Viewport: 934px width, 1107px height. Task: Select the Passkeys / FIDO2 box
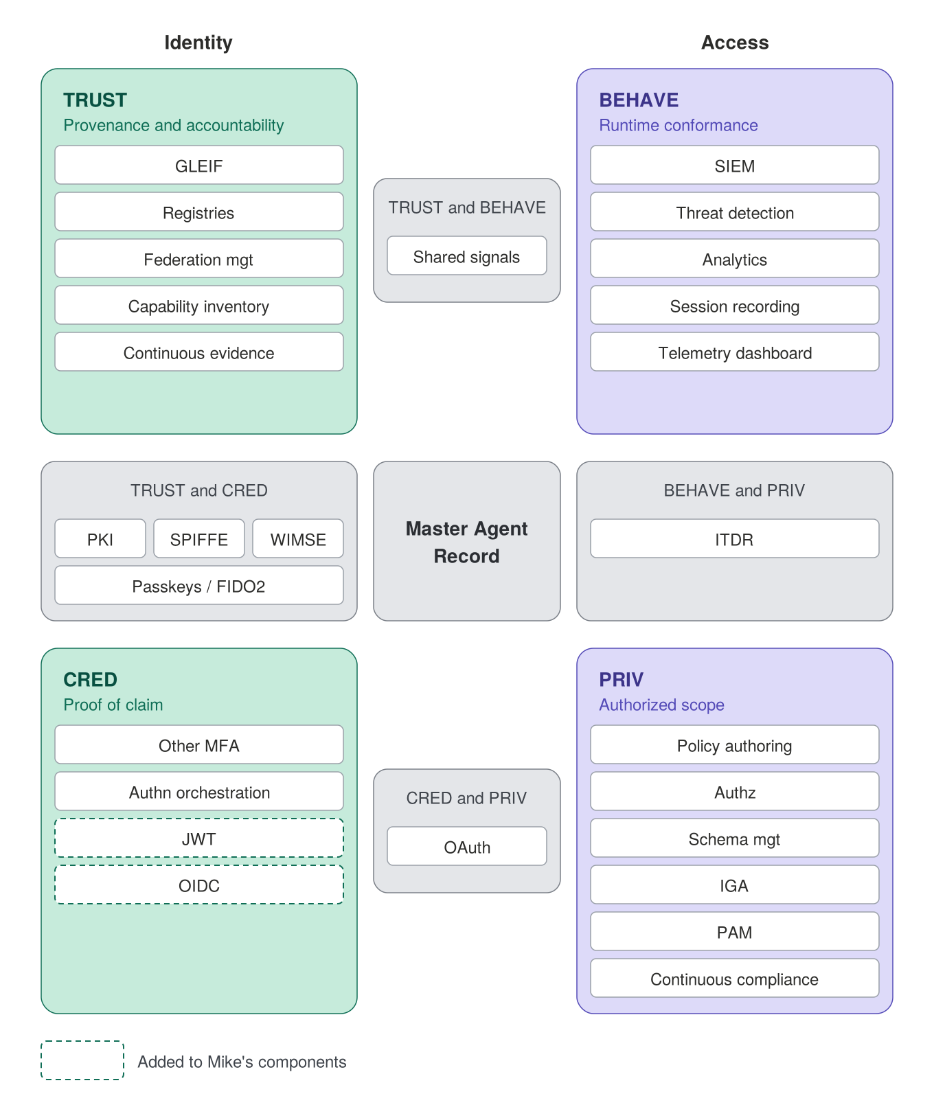pyautogui.click(x=199, y=585)
